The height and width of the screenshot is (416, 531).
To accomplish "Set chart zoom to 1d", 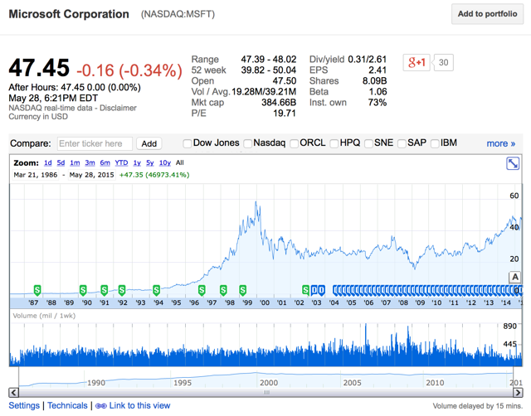I will [x=48, y=163].
